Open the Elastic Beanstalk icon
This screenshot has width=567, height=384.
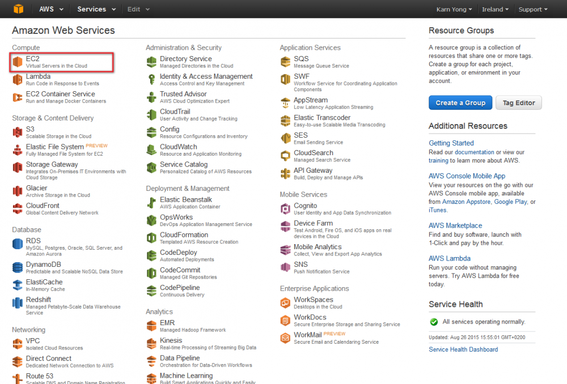tap(151, 203)
